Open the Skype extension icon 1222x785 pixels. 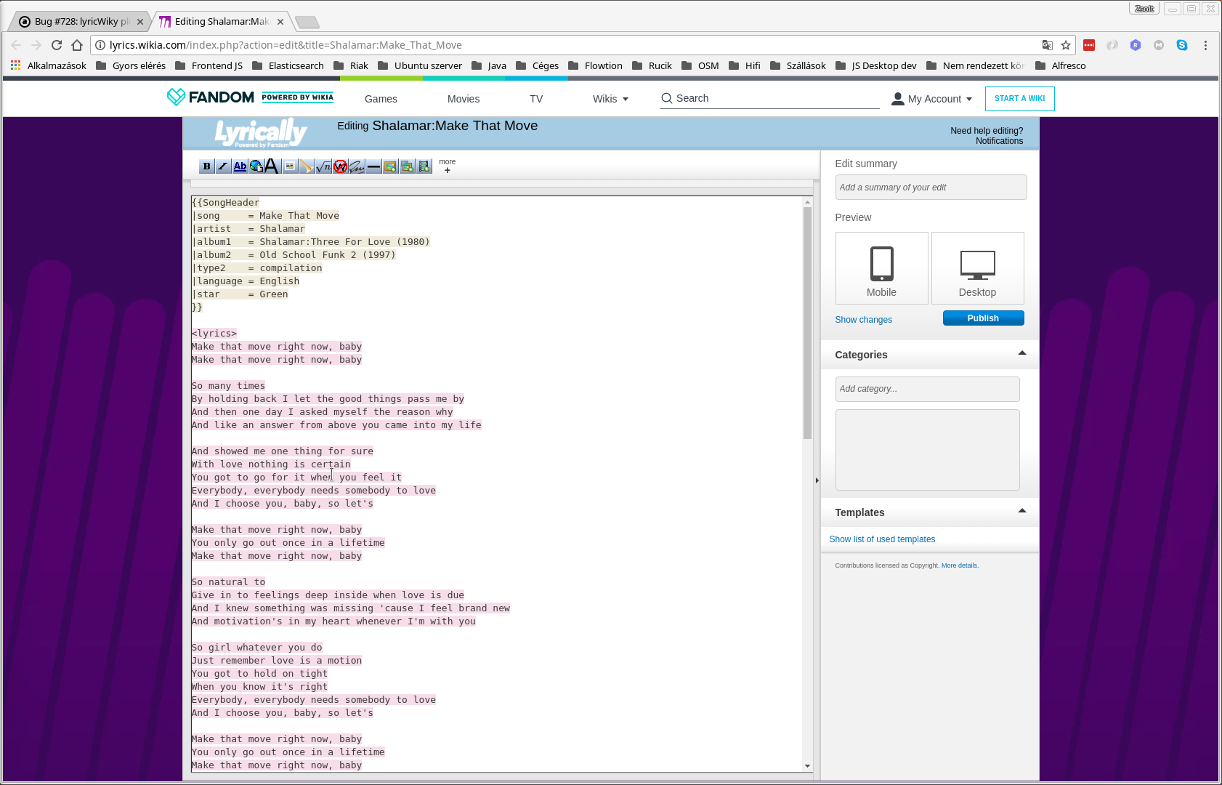click(1182, 45)
